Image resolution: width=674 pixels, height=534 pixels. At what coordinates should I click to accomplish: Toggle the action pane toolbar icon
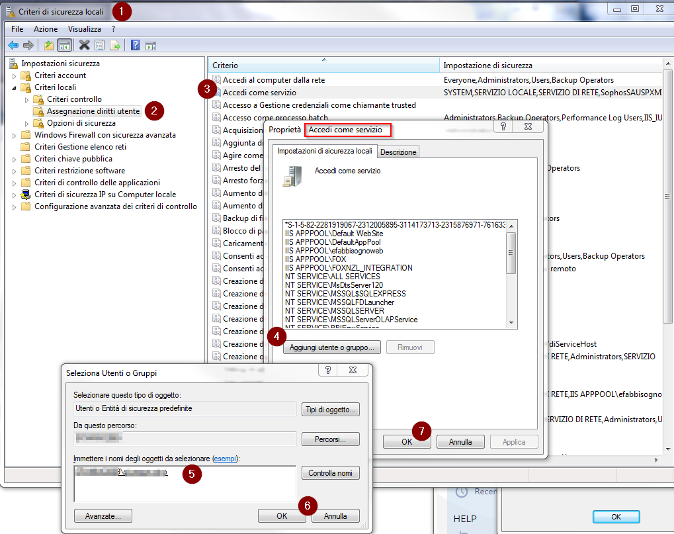point(151,45)
